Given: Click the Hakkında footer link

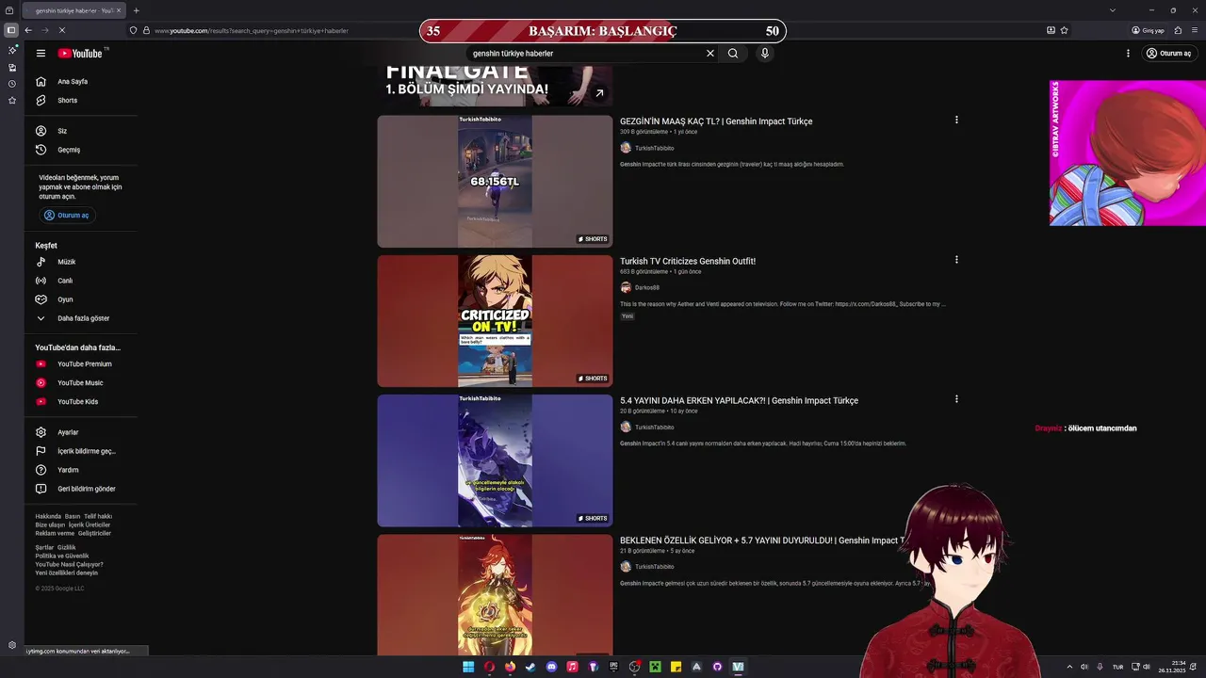Looking at the screenshot, I should click(48, 517).
